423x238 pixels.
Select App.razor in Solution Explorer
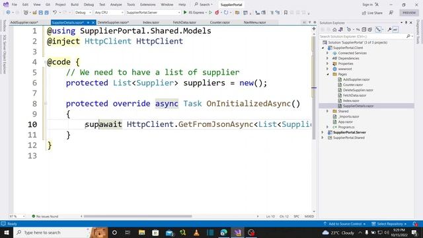(345, 122)
